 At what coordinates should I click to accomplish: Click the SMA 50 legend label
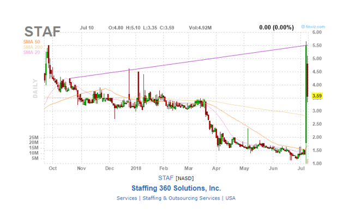point(32,42)
